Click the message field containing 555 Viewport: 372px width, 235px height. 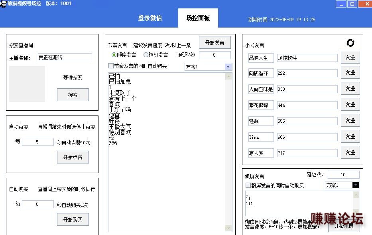(x=307, y=121)
